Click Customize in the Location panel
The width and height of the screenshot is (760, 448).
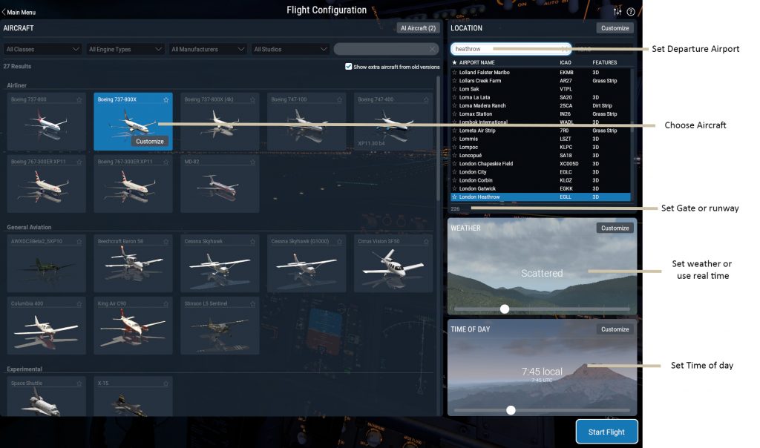coord(615,28)
